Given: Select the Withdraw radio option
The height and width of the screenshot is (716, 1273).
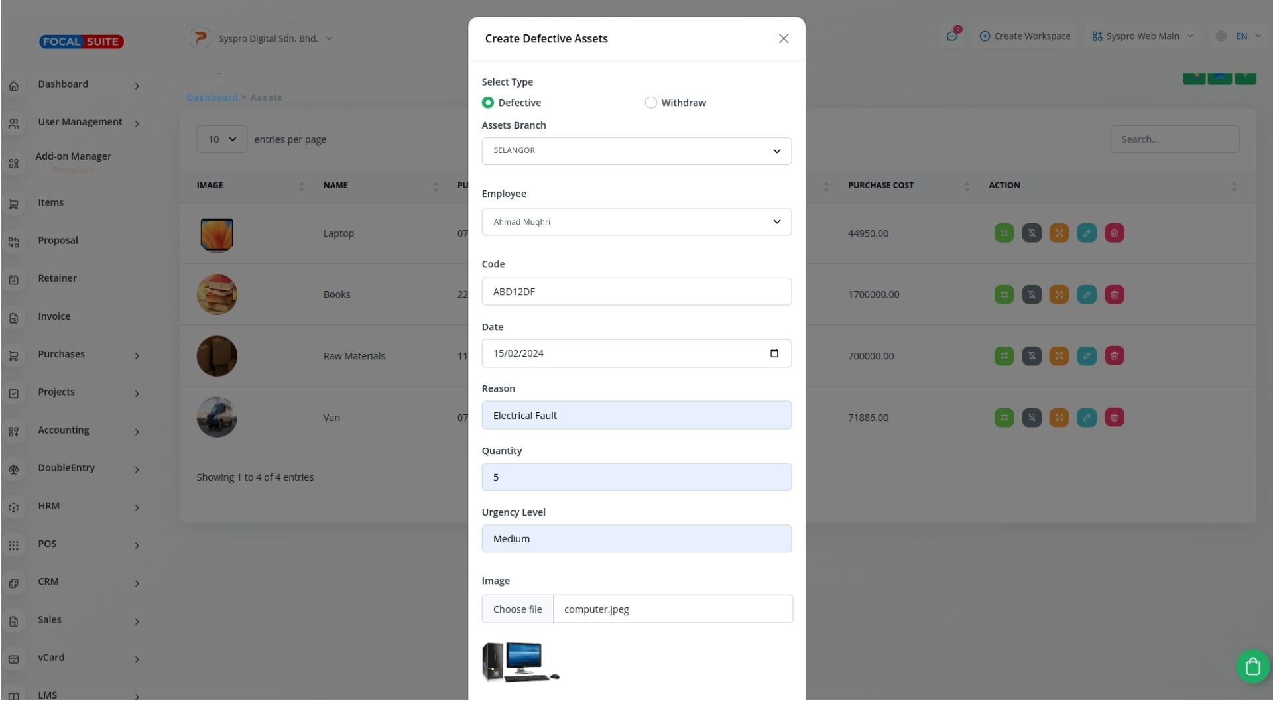Looking at the screenshot, I should tap(650, 103).
